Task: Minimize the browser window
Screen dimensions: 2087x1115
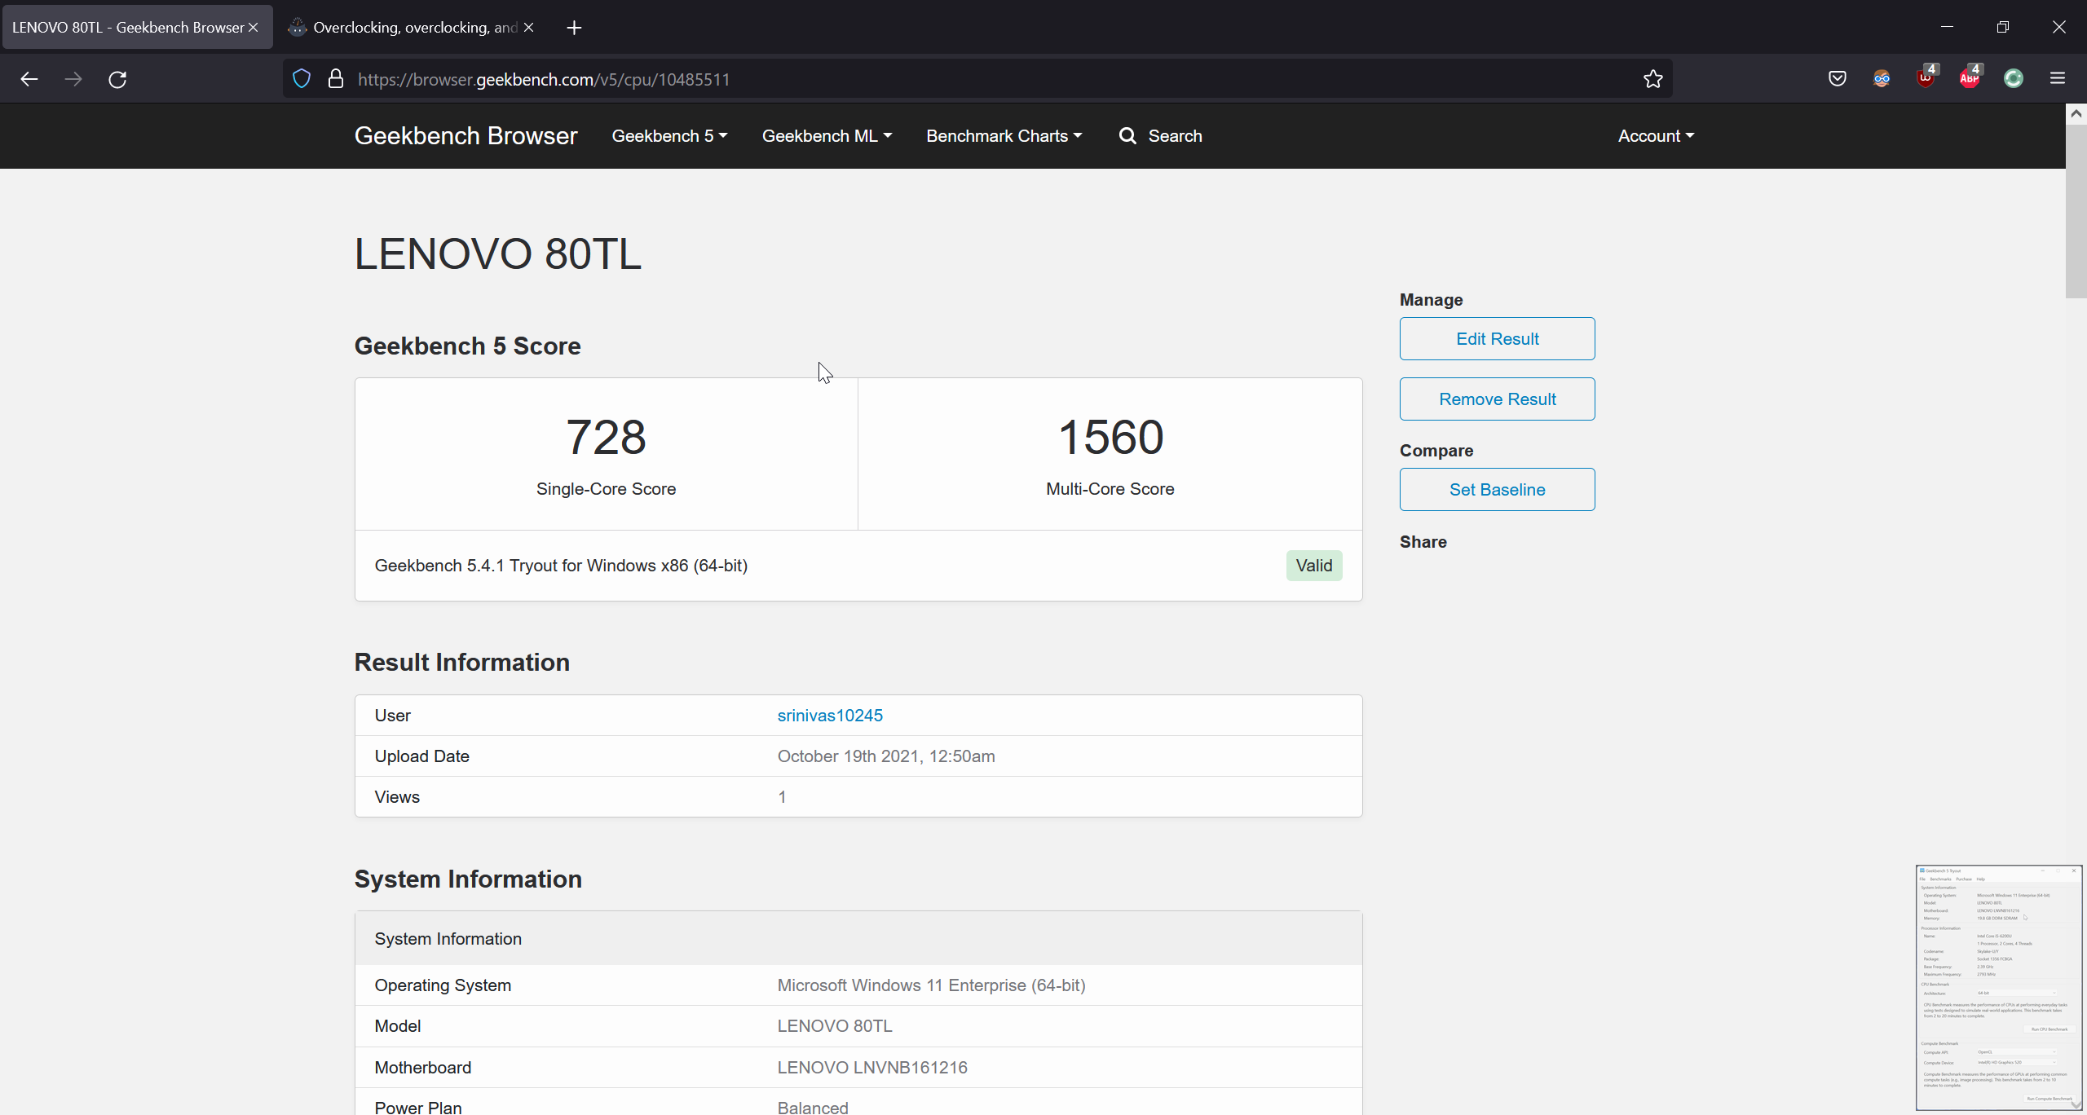Action: (1948, 28)
